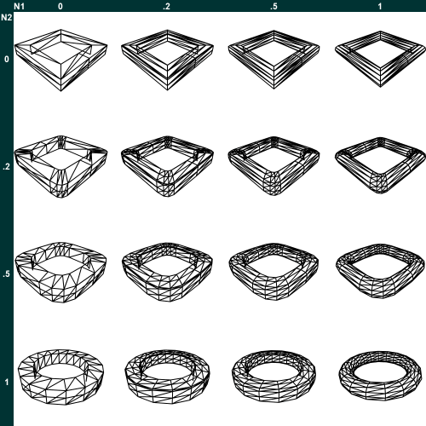Select the torus thumbnail at N1 1, N2 0

(x=380, y=59)
